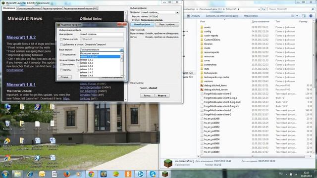317x178 pixels.
Task: Open the Windows Start orb
Action: [5, 174]
